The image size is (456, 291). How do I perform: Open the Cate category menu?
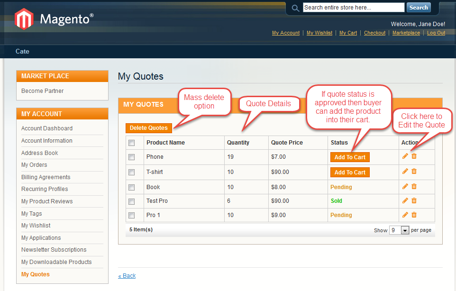[x=22, y=51]
